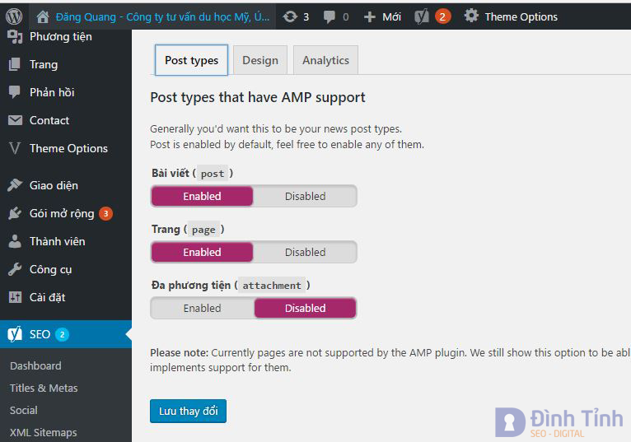This screenshot has width=631, height=442.
Task: Open Titles & Metas settings
Action: pyautogui.click(x=44, y=388)
